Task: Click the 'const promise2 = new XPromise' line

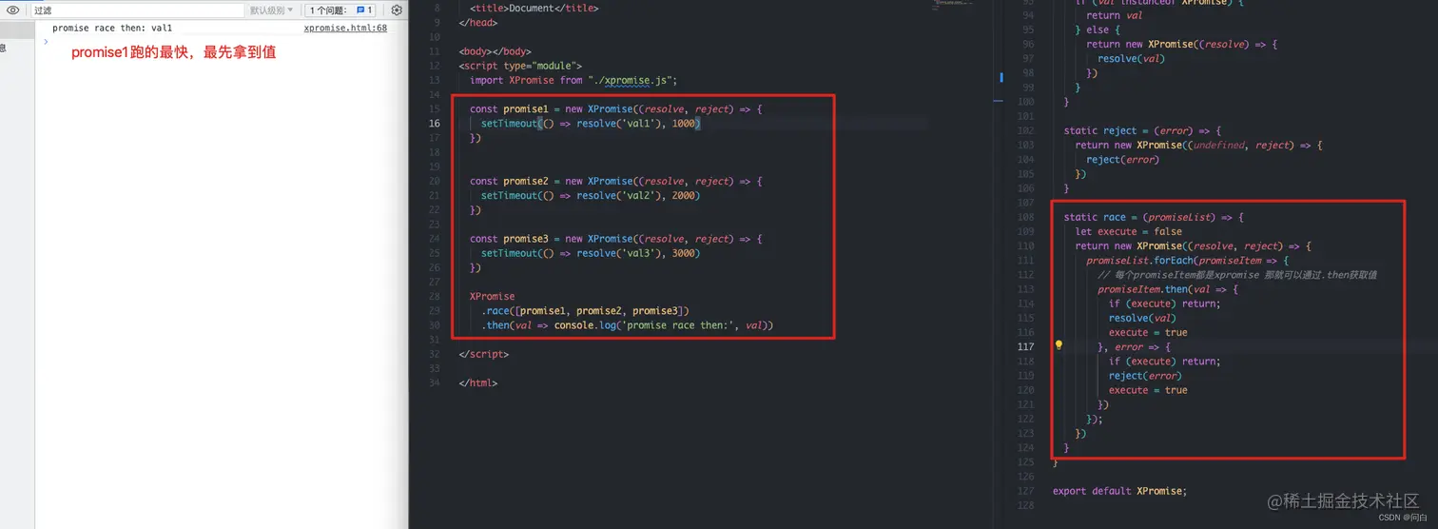Action: coord(615,181)
